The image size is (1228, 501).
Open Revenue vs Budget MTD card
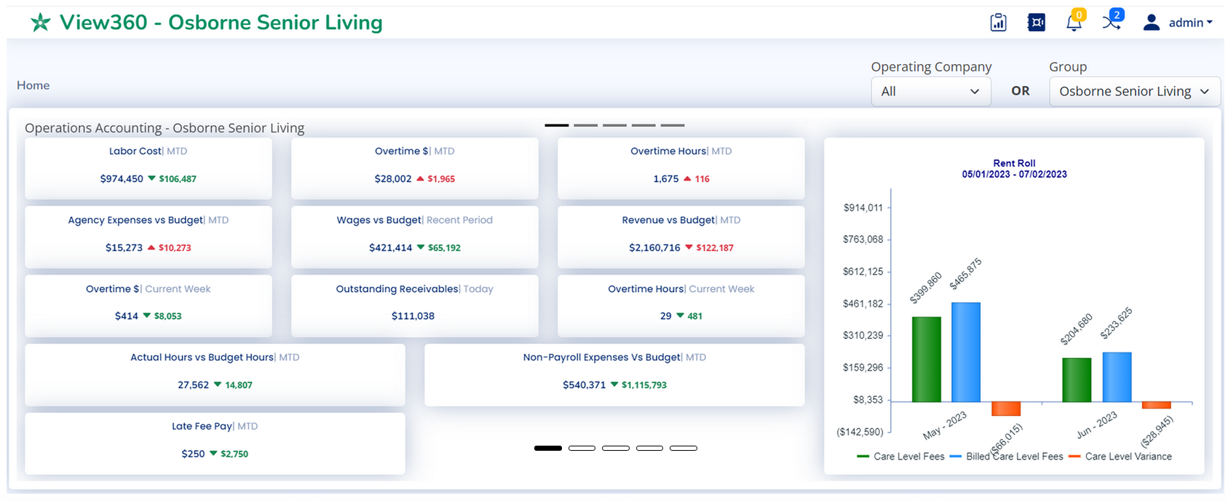point(681,237)
